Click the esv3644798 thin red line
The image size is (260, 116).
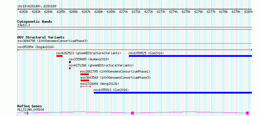(x=135, y=44)
